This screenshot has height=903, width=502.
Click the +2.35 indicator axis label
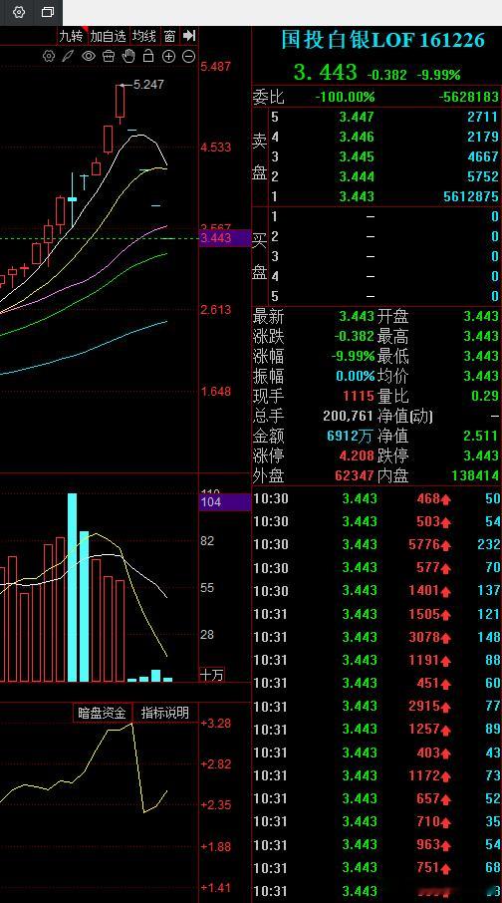point(216,805)
